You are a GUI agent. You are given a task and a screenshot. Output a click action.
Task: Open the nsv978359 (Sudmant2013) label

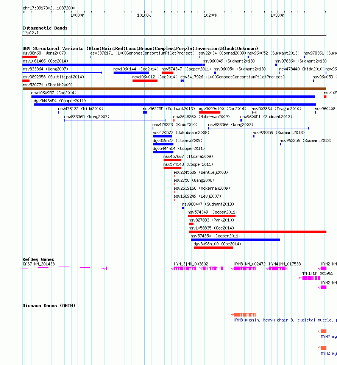tap(279, 133)
